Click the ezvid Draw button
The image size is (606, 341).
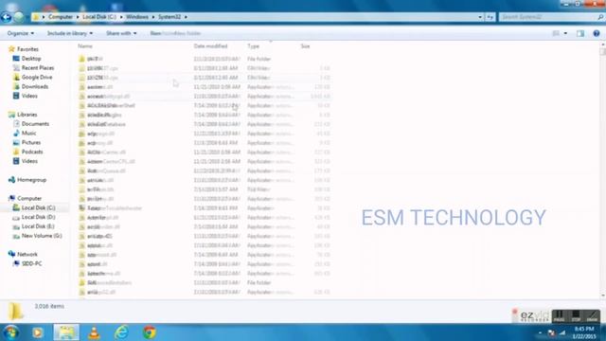tap(592, 315)
